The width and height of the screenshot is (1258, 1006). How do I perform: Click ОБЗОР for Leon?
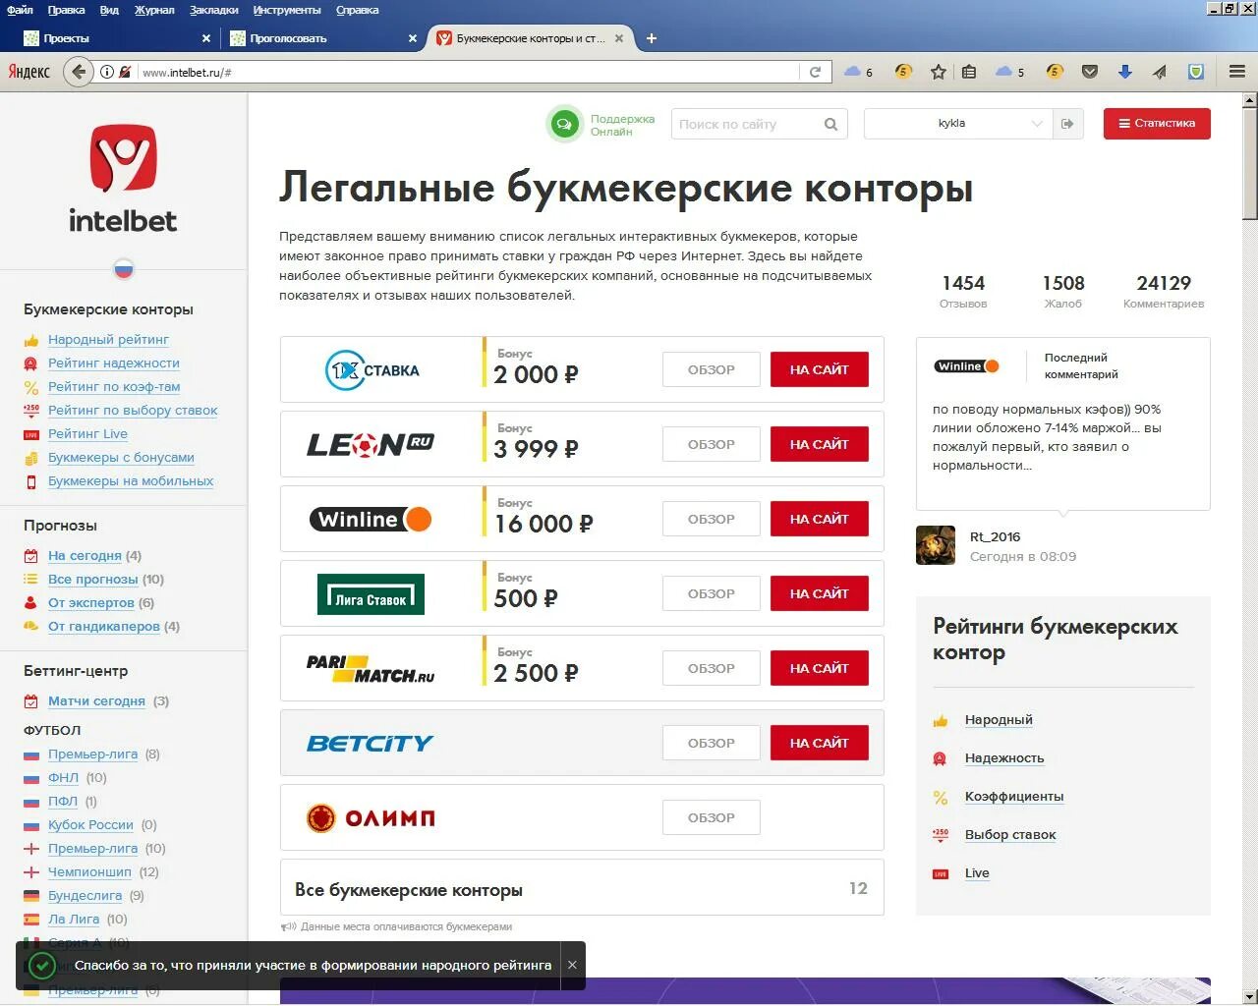coord(712,444)
